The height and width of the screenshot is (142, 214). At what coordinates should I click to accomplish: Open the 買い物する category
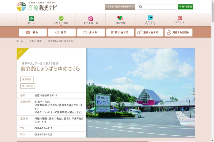[x=120, y=33]
